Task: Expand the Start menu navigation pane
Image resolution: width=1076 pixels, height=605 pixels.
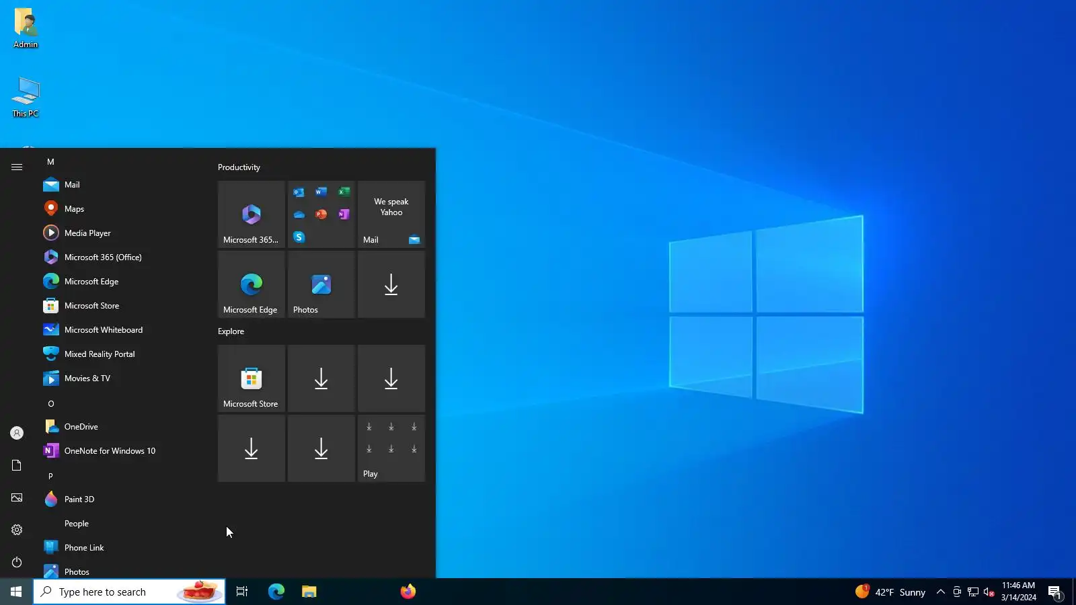Action: (x=17, y=167)
